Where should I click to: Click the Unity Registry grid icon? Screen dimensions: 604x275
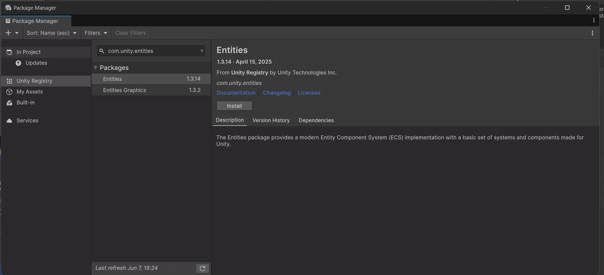pyautogui.click(x=9, y=81)
